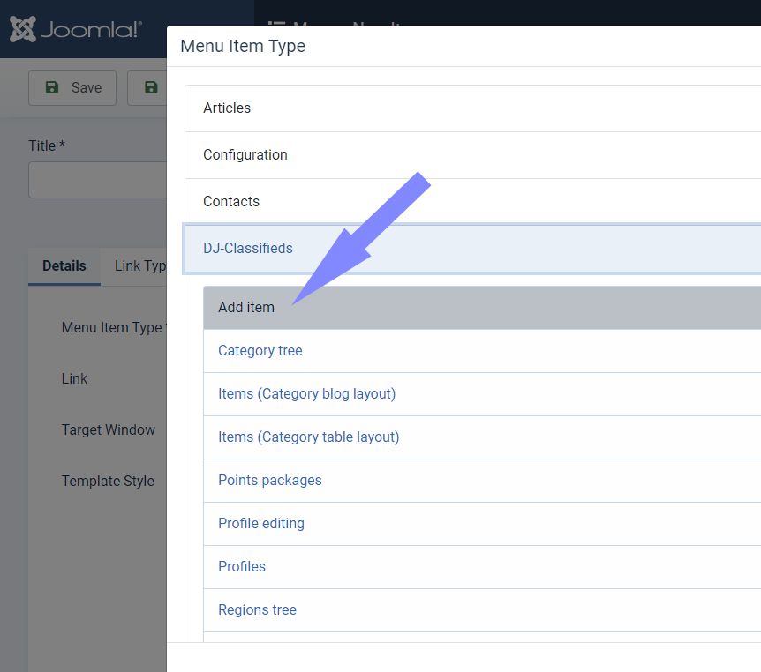Choose Items (Category table layout)
Viewport: 761px width, 672px height.
[482, 437]
